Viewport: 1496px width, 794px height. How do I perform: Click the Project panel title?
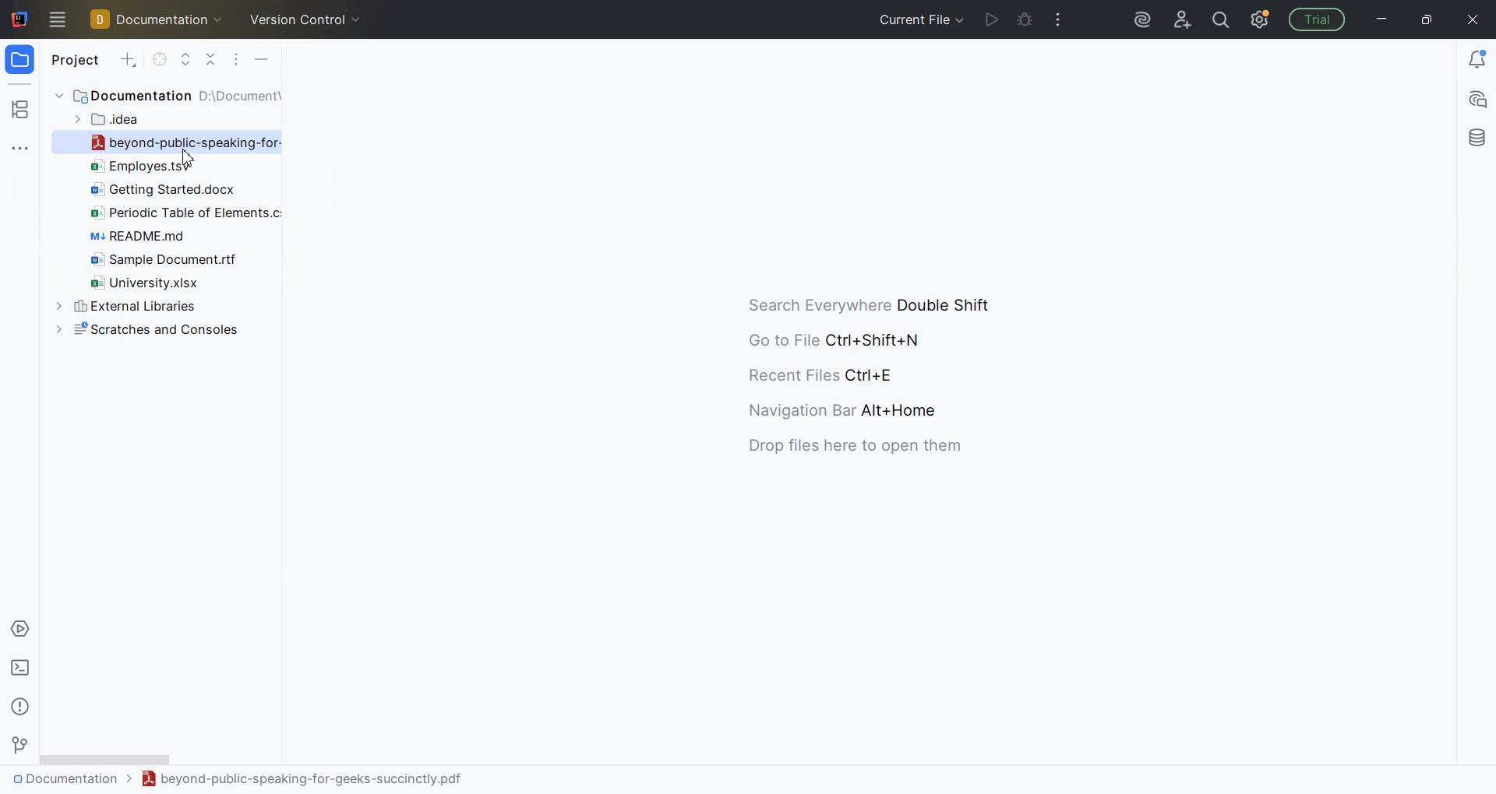[x=76, y=61]
